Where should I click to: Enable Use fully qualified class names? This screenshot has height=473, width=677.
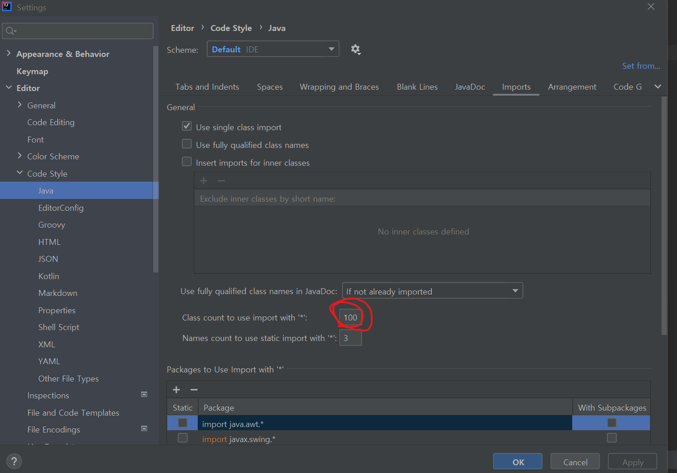point(187,144)
